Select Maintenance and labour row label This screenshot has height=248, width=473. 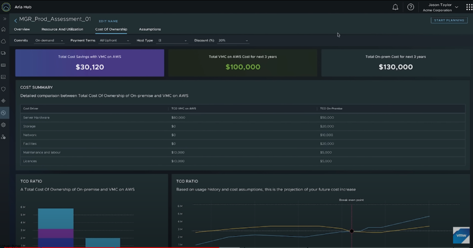42,152
